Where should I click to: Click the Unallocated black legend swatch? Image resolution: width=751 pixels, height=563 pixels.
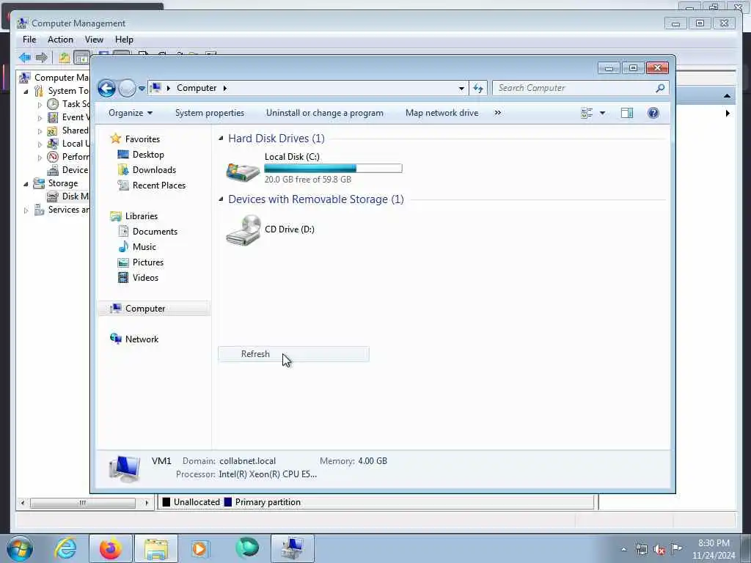pyautogui.click(x=166, y=502)
